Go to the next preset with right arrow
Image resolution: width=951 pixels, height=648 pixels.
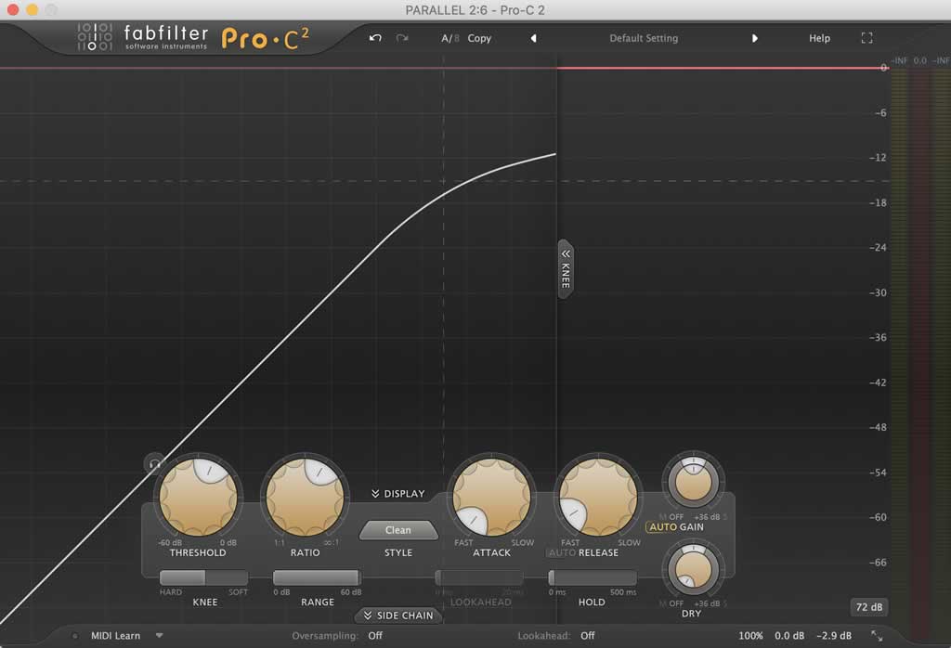754,38
